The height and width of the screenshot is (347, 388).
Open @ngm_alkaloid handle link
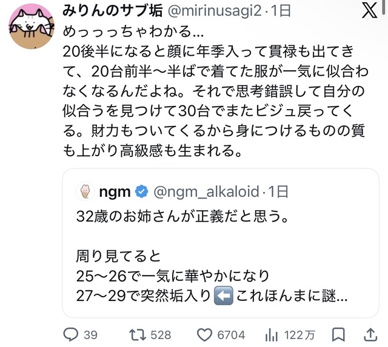click(206, 192)
